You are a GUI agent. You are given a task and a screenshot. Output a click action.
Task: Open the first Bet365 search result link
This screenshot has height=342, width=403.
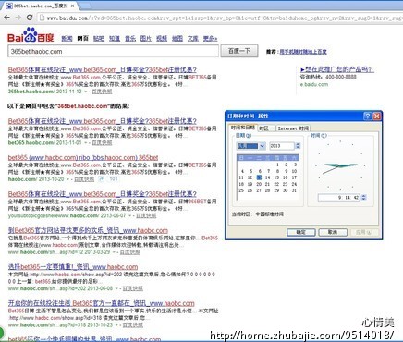click(x=103, y=69)
